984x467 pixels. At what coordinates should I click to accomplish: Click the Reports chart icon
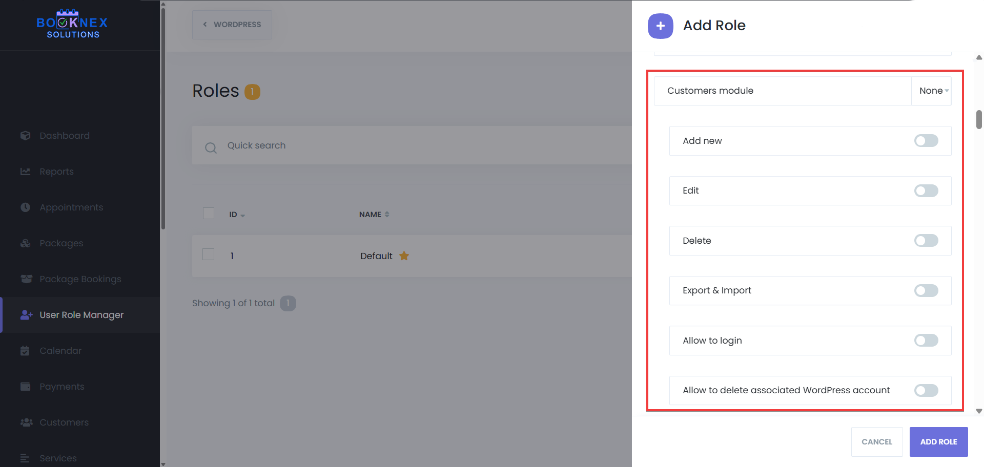[x=25, y=172]
